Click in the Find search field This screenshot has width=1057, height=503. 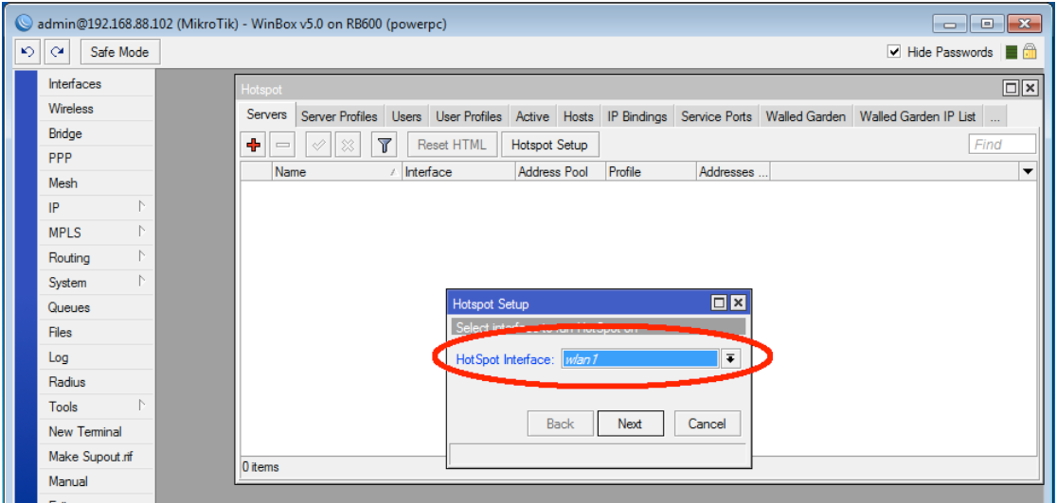point(1002,144)
